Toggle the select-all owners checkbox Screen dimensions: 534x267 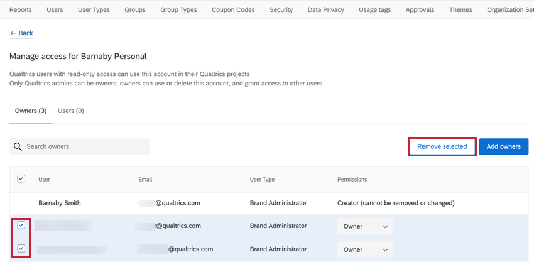21,179
